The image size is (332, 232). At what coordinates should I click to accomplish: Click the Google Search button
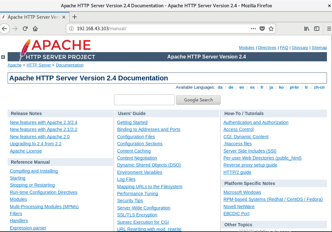click(198, 100)
